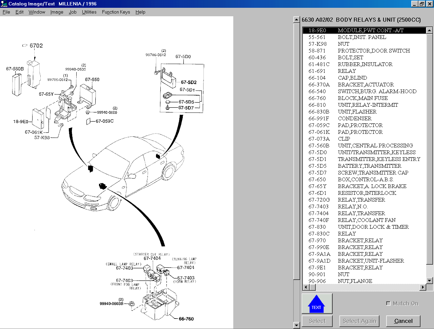Open the Function Keys menu
Screen dimensions: 434x329
tap(116, 12)
